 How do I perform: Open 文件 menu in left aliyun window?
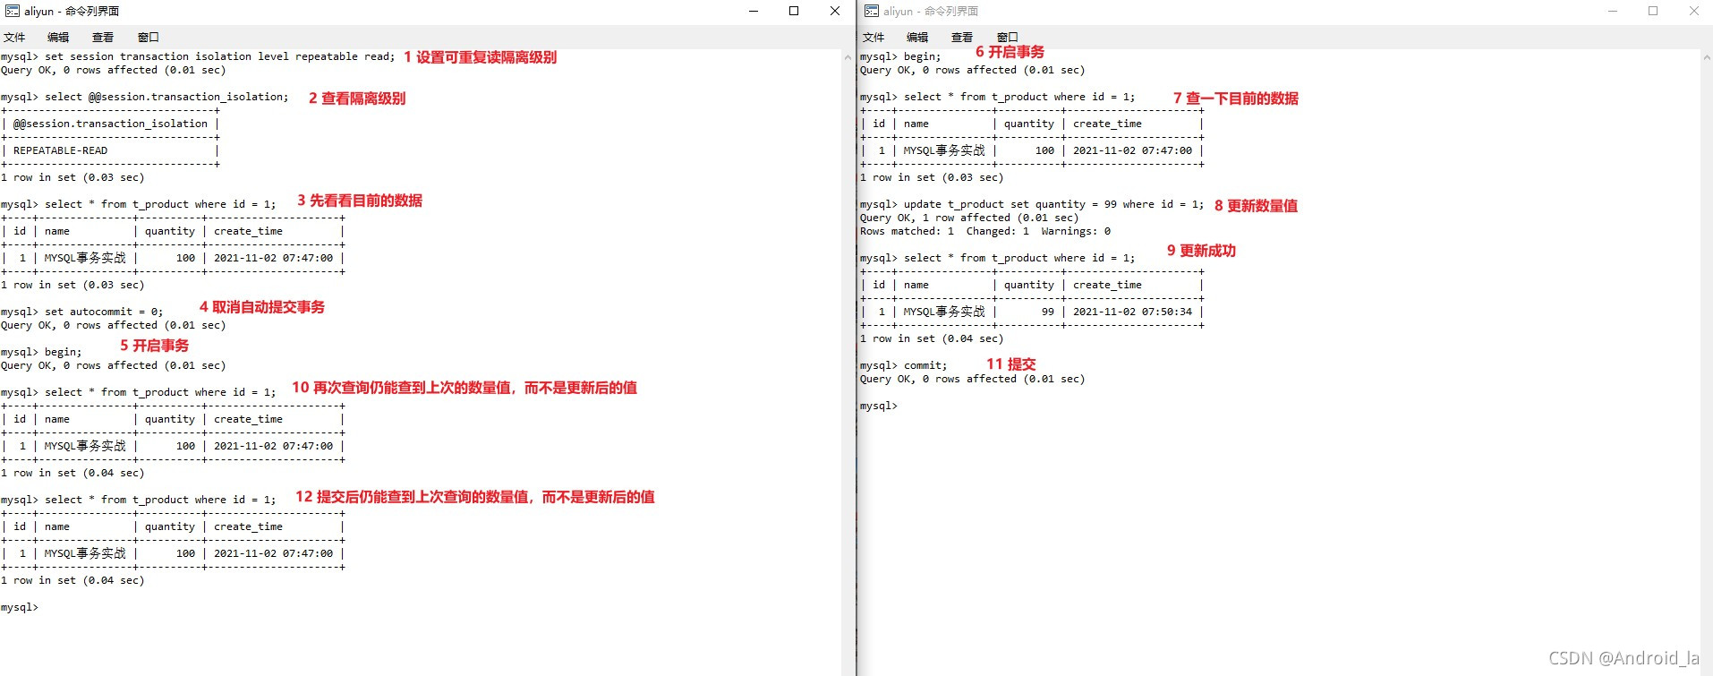point(14,38)
